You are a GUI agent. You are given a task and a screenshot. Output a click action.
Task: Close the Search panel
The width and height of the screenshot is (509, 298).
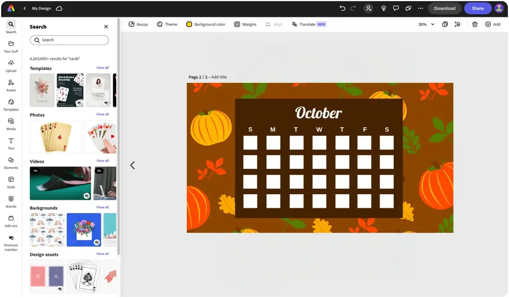tap(106, 27)
